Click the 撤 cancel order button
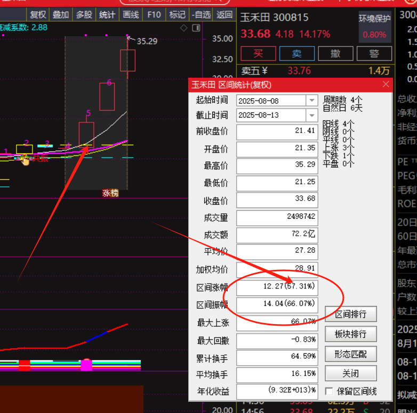This screenshot has width=417, height=413. (x=335, y=54)
